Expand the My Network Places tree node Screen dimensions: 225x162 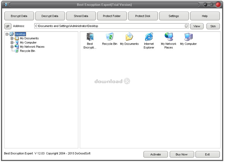pyautogui.click(x=12, y=47)
